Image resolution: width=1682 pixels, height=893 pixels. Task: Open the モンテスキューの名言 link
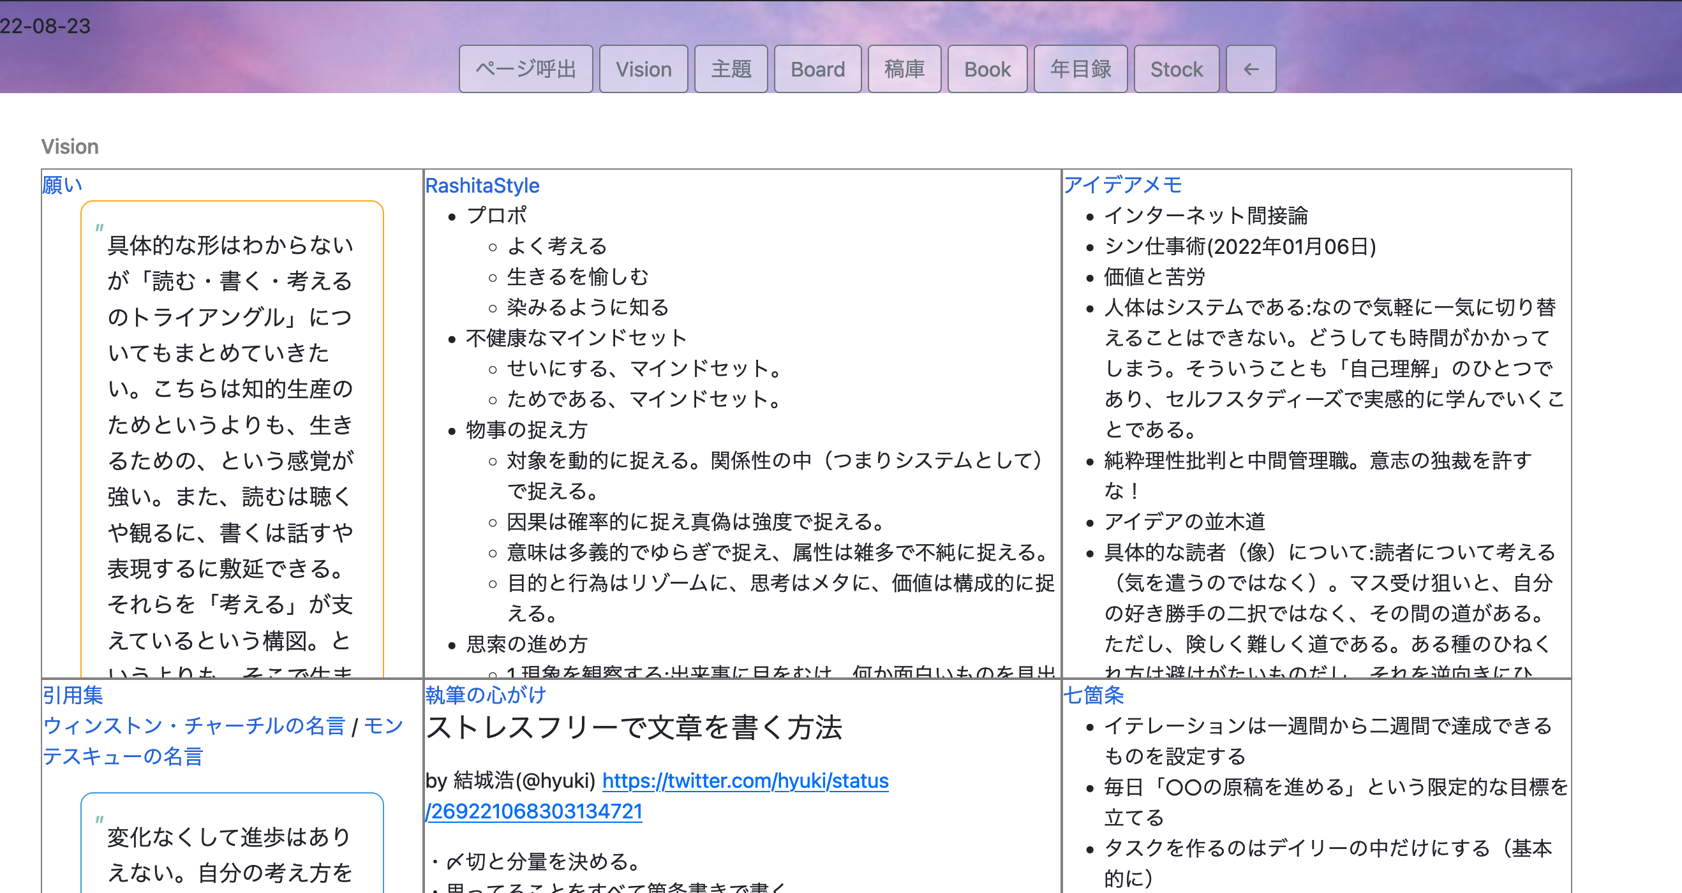(123, 756)
